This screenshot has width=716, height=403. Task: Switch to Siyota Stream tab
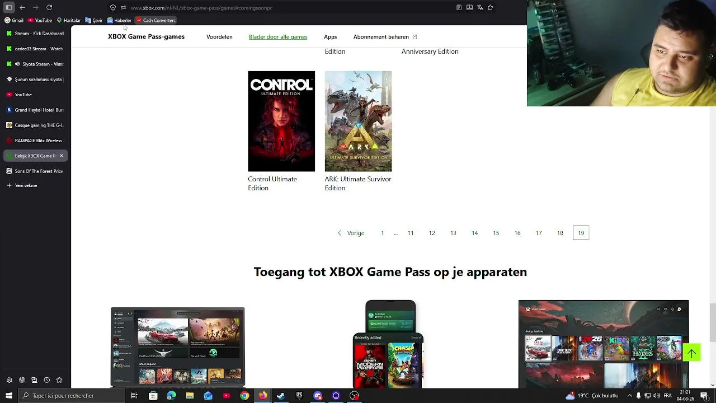35,64
